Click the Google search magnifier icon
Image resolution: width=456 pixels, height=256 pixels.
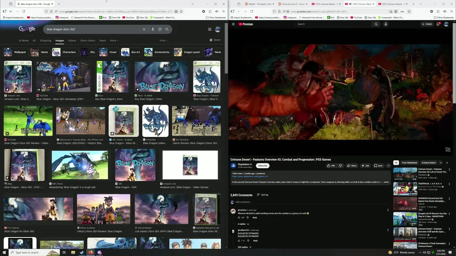click(167, 29)
